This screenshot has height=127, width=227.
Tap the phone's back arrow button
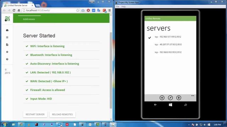[155, 105]
